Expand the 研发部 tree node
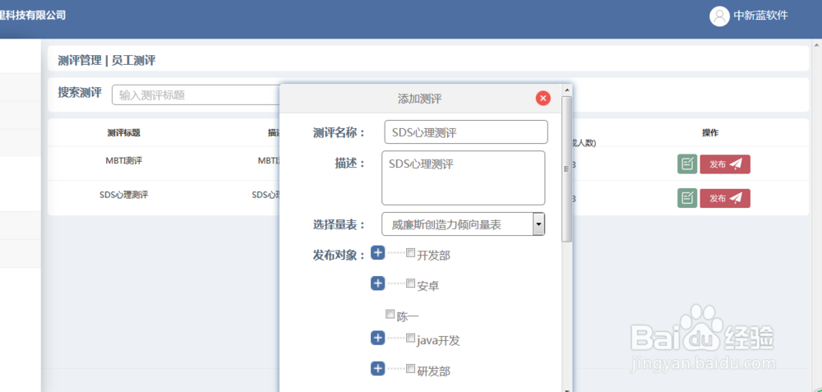The width and height of the screenshot is (822, 392). pyautogui.click(x=378, y=369)
